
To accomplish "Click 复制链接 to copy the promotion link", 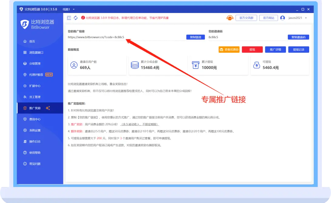I will coord(195,37).
